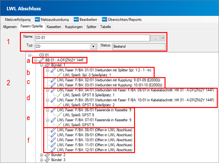Image resolution: width=219 pixels, height=163 pixels.
Task: Click the fiber icon for F/BA: 08/01
Action: click(x=53, y=130)
